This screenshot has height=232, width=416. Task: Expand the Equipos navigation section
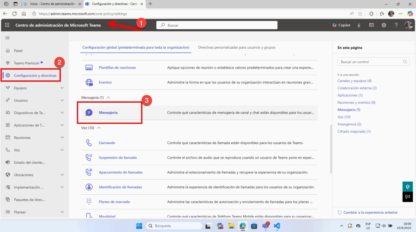coord(62,88)
